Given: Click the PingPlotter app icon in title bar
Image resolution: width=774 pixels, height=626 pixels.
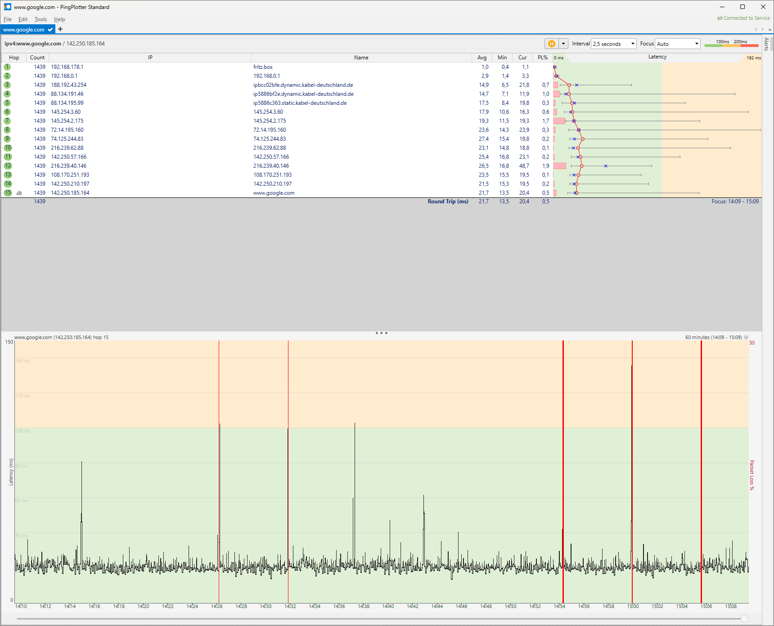Looking at the screenshot, I should (7, 7).
